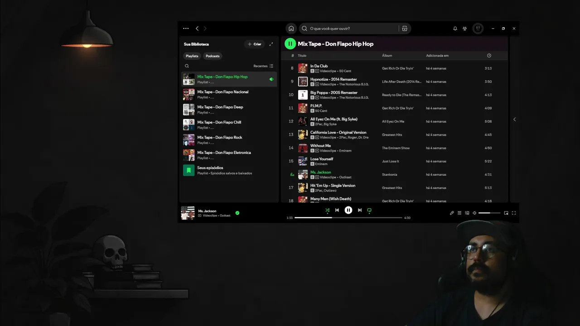Image resolution: width=580 pixels, height=326 pixels.
Task: Open Mix Tape - Don Fiapo Hip Hop playlist
Action: coord(229,79)
